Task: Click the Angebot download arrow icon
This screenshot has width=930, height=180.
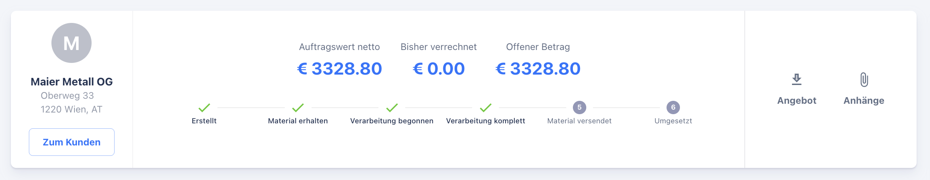Action: (x=797, y=79)
